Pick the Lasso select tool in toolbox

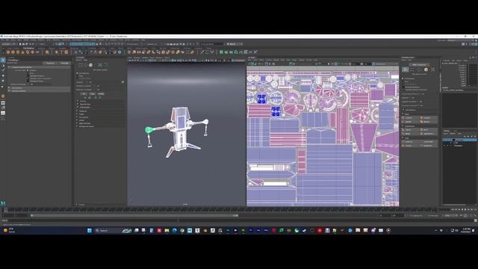pos(3,66)
